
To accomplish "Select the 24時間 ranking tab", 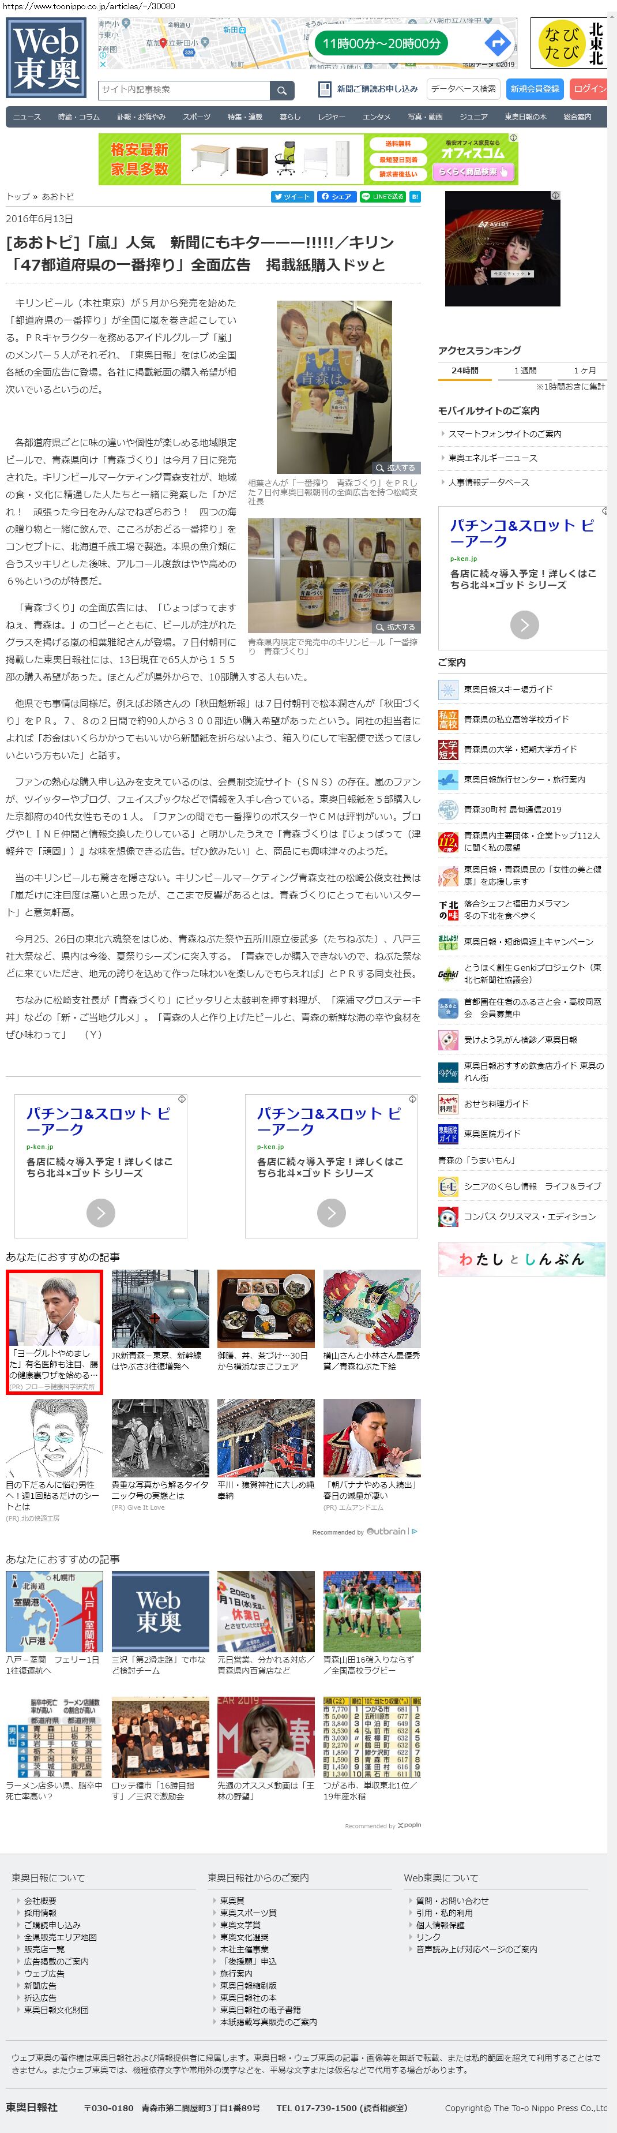I will click(x=465, y=370).
